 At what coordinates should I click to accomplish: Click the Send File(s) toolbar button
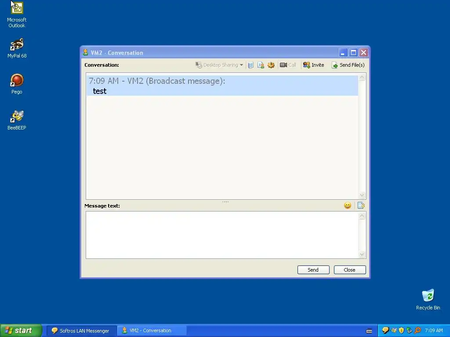coord(348,65)
